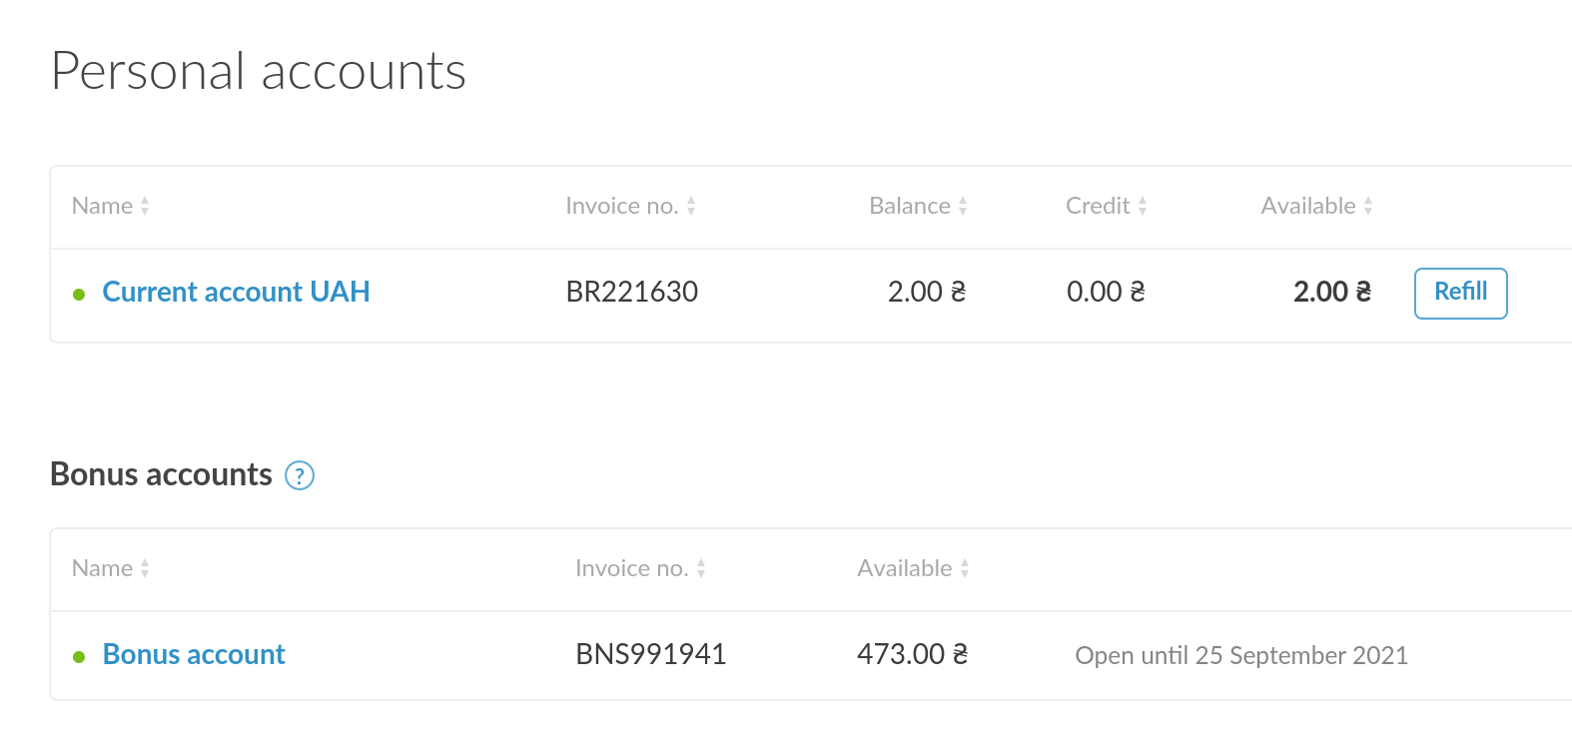Sort personal accounts by Available arrows

pos(1368,206)
